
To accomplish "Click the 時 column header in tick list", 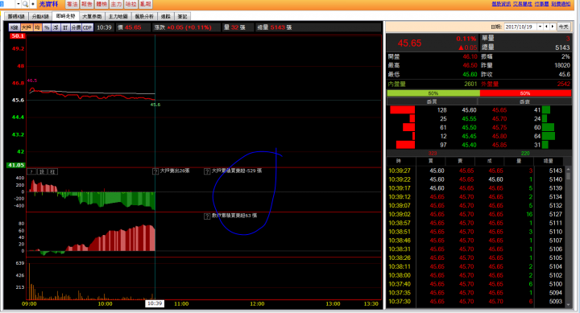I will (399, 161).
